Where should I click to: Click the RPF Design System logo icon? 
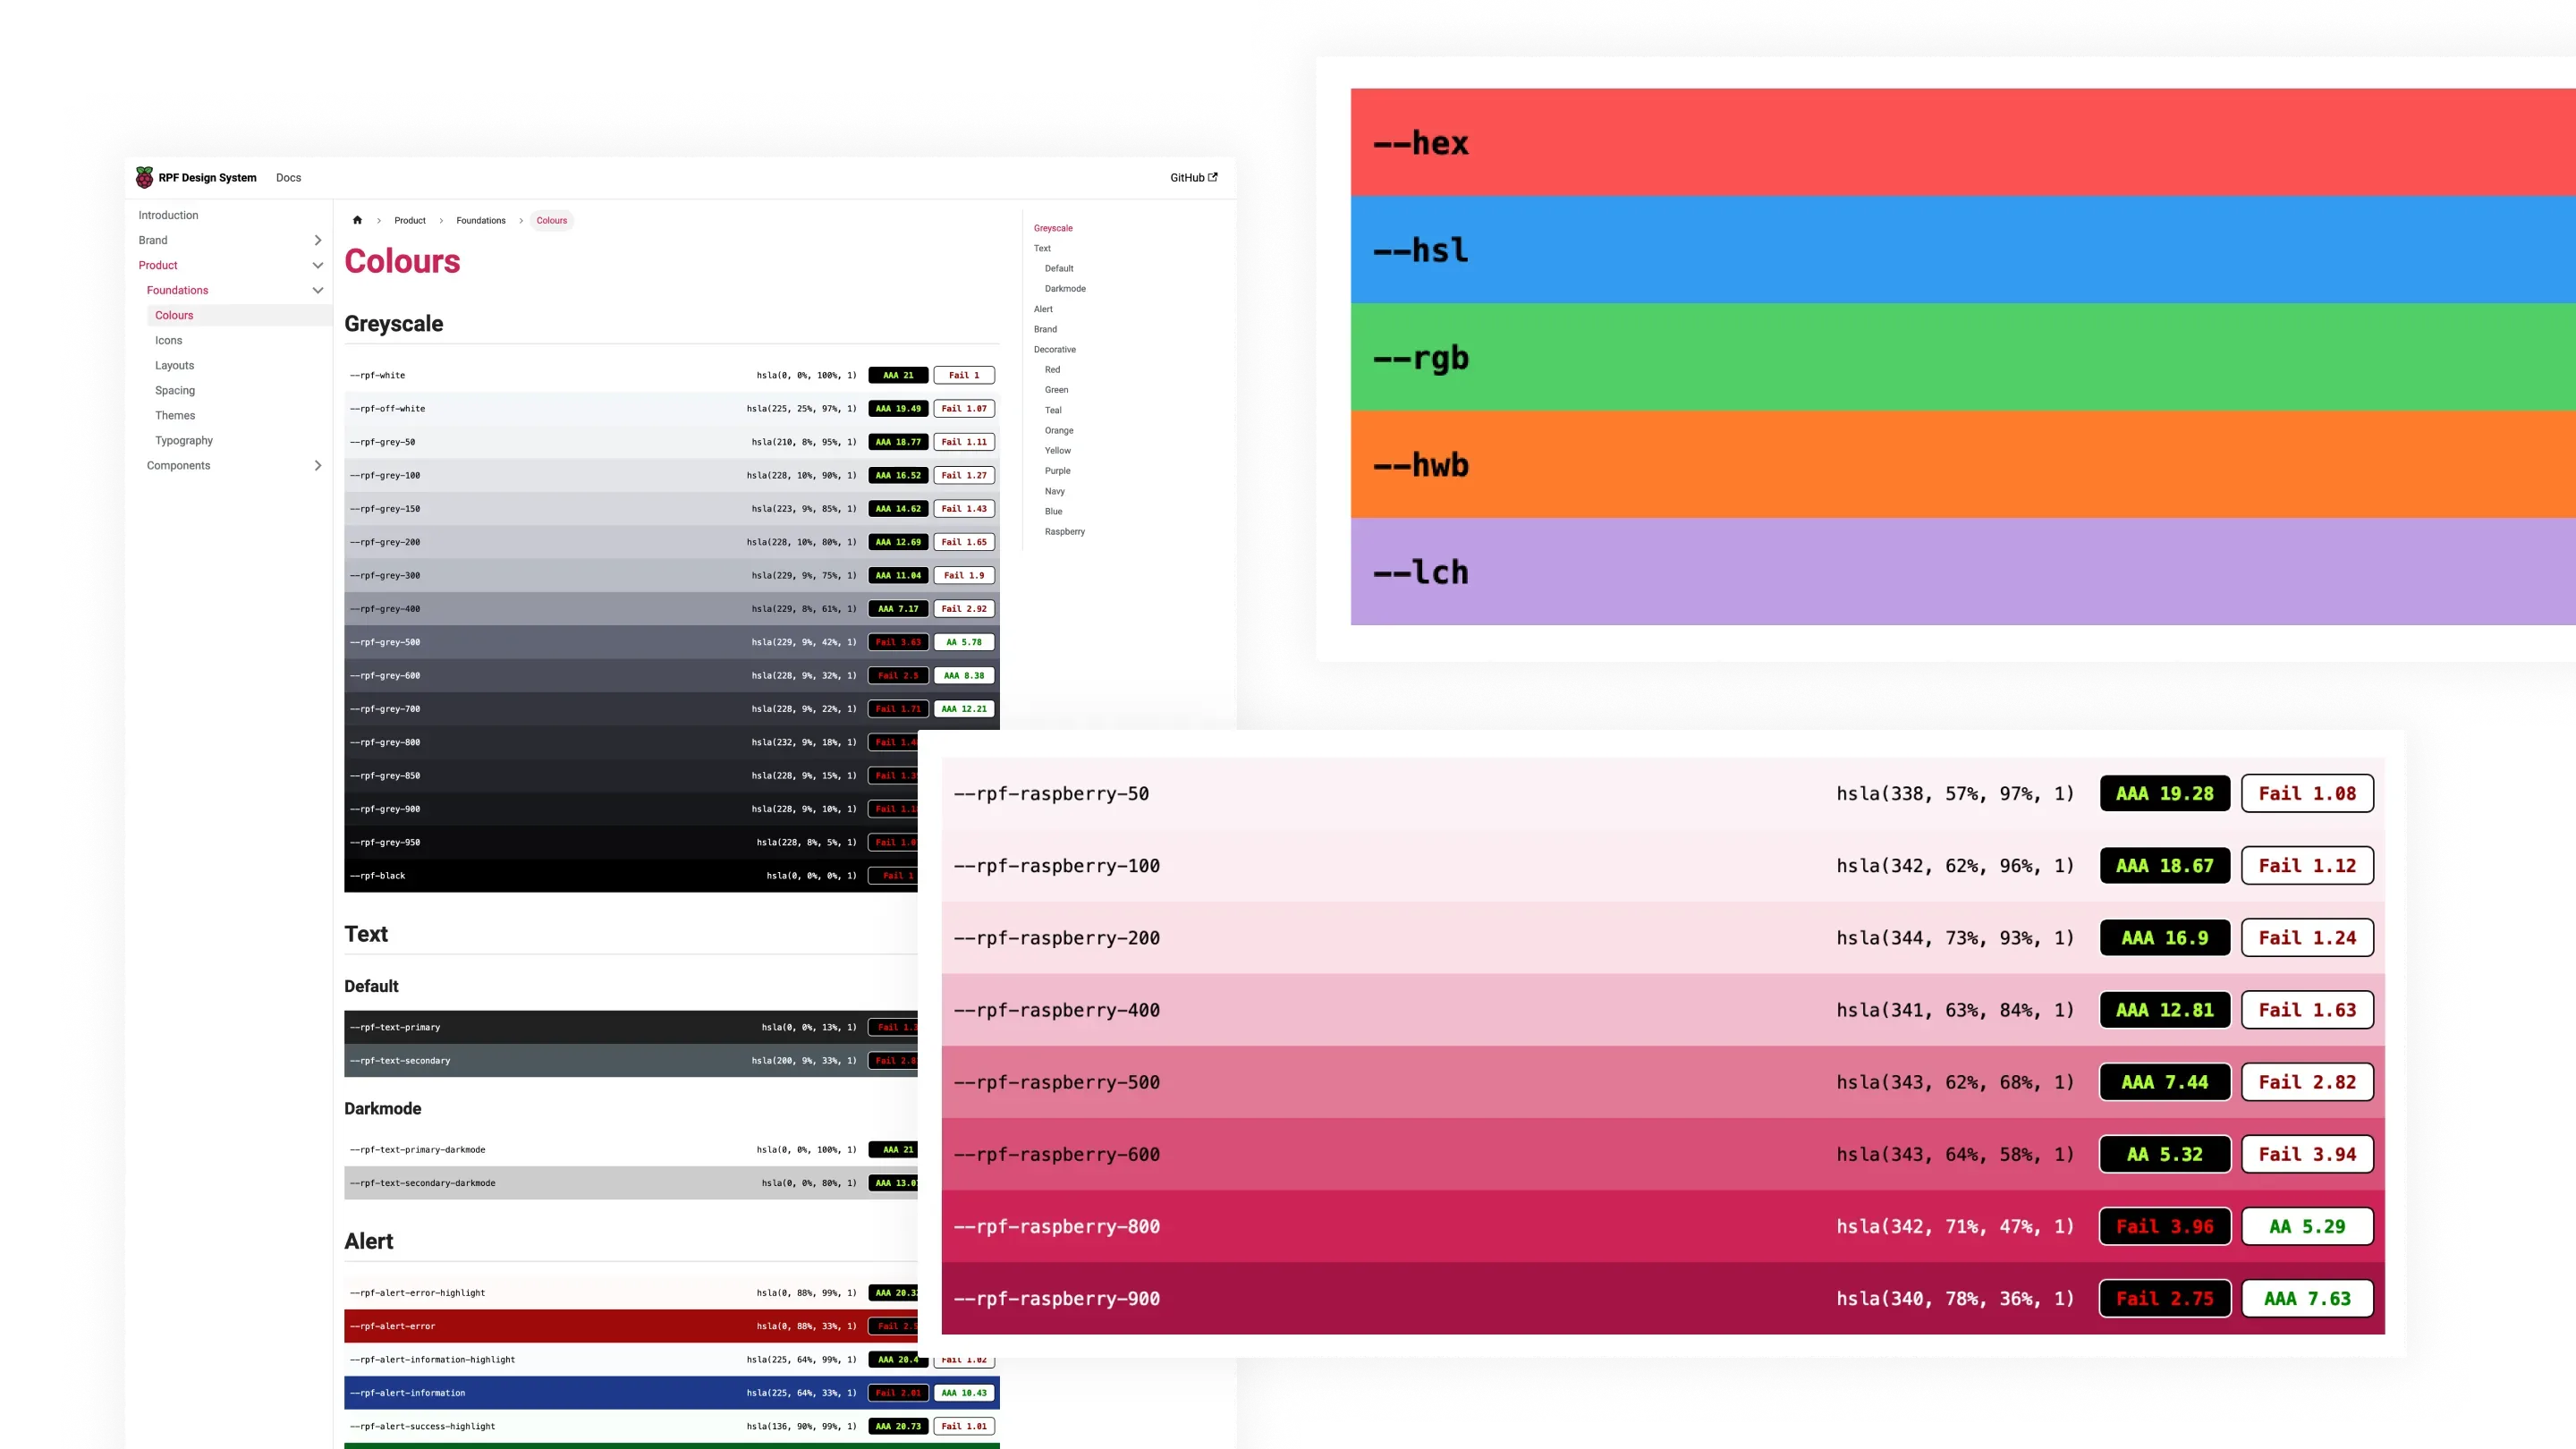tap(147, 177)
